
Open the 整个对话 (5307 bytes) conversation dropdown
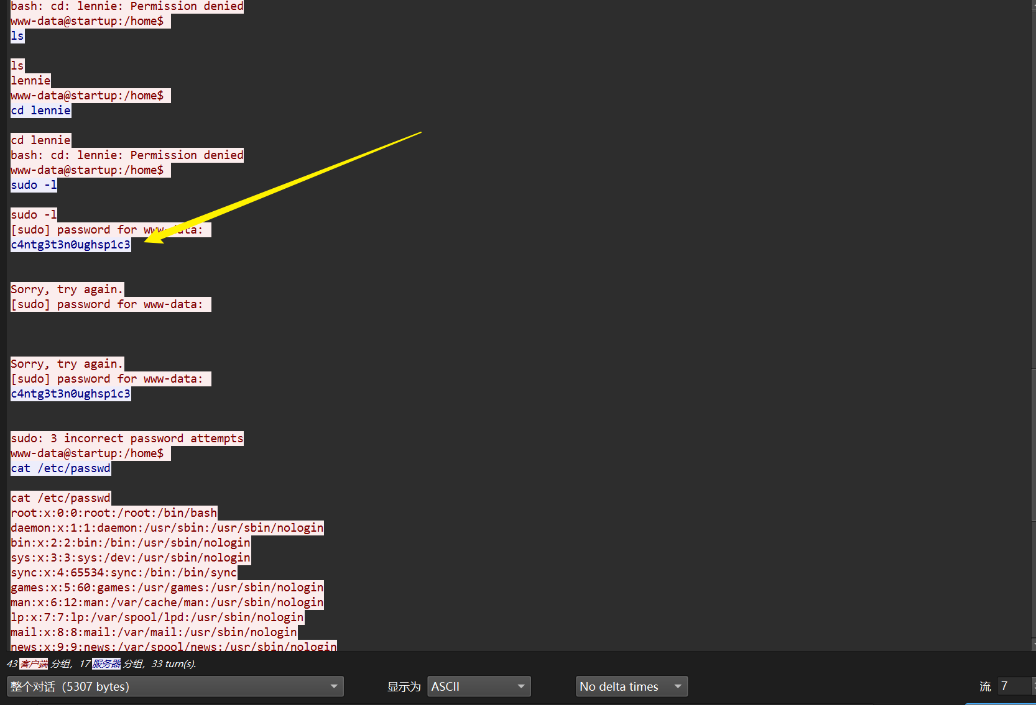click(175, 686)
